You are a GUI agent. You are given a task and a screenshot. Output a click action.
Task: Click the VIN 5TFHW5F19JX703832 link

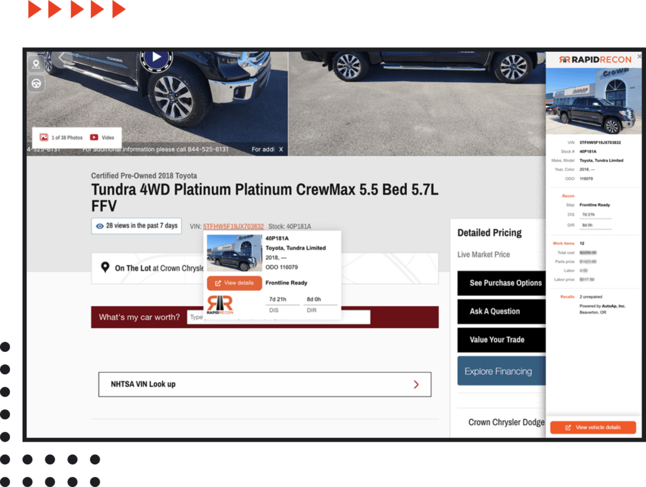pyautogui.click(x=233, y=226)
